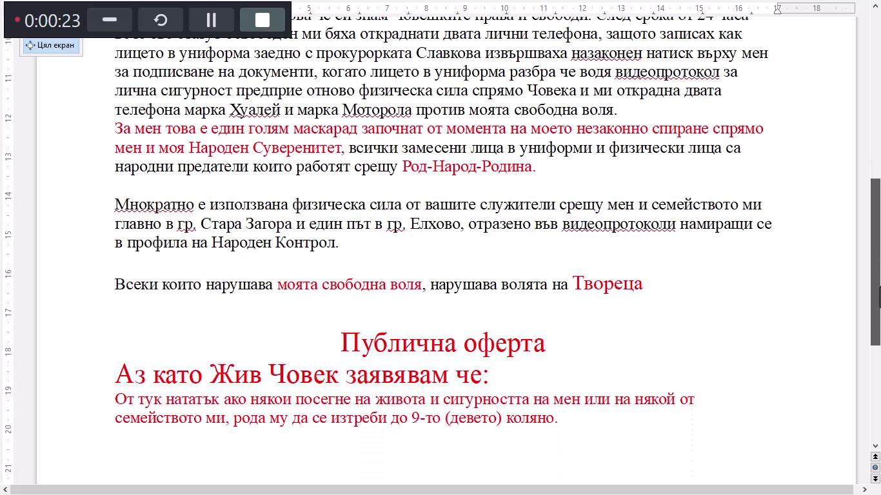The width and height of the screenshot is (881, 495).
Task: Place cursor on red word Твореца
Action: 607,284
